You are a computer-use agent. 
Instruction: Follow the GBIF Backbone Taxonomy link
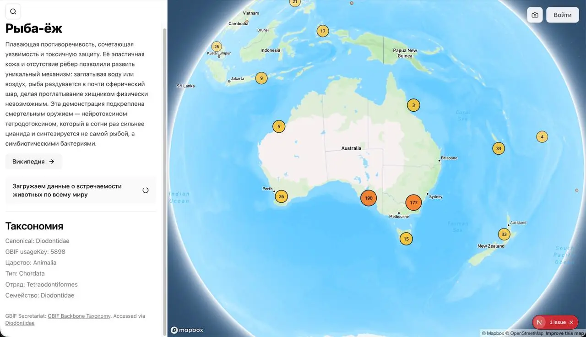tap(79, 316)
